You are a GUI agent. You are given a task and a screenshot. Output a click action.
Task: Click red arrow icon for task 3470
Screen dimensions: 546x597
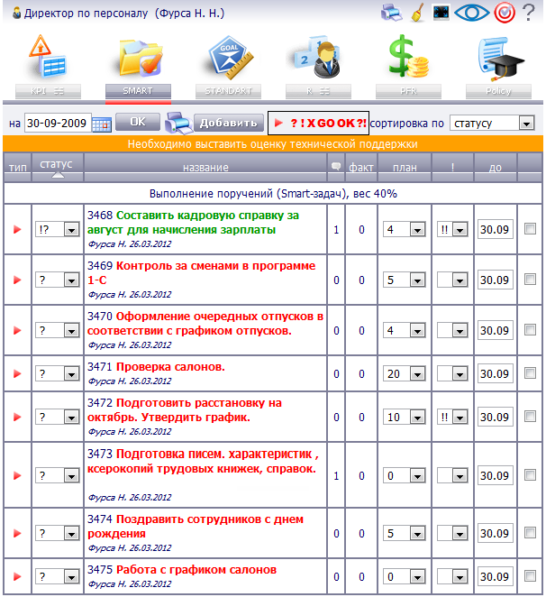pos(17,330)
